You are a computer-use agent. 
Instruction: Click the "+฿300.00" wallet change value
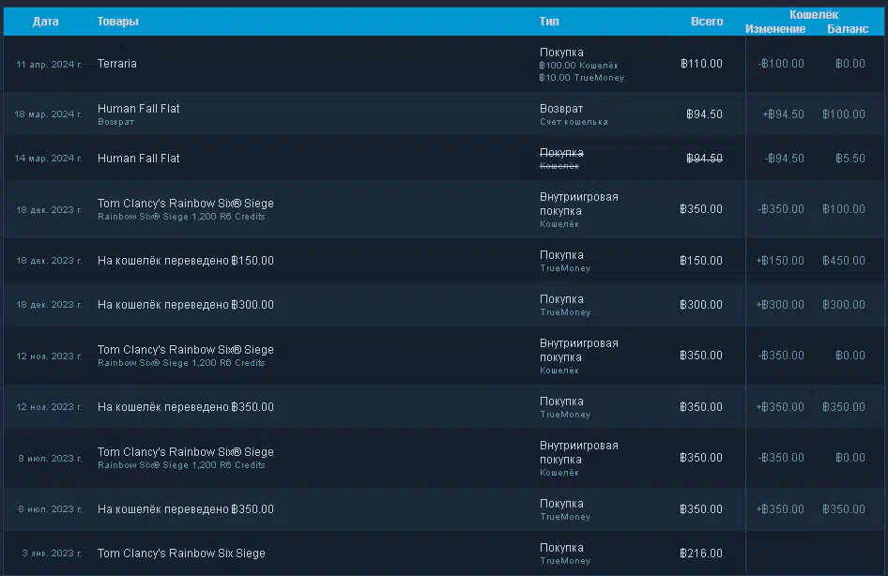click(x=780, y=305)
